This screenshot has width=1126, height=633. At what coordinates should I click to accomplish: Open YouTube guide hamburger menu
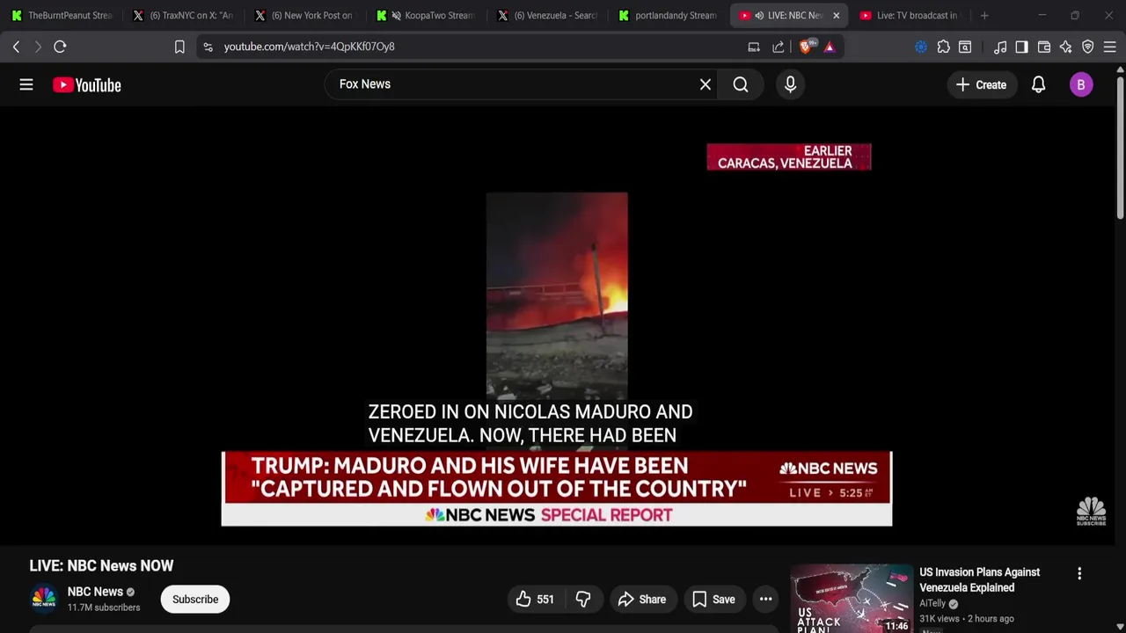click(x=26, y=84)
